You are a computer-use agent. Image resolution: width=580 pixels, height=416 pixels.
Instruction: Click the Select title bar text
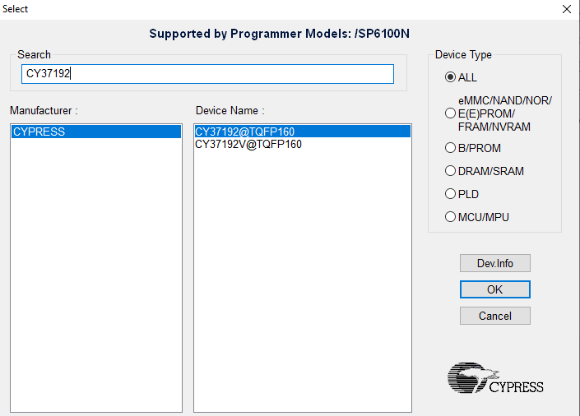point(16,9)
